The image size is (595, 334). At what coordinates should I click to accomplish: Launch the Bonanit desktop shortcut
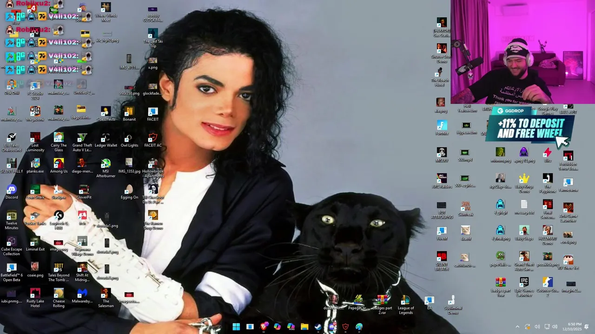click(129, 114)
